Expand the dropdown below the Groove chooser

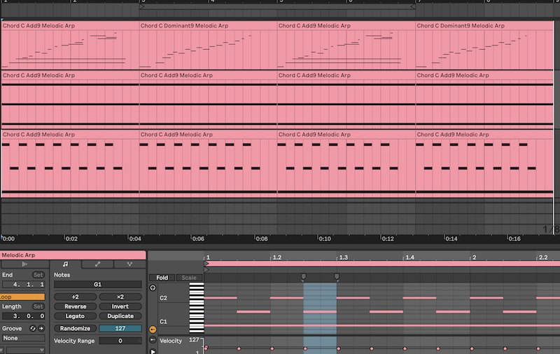pyautogui.click(x=23, y=348)
